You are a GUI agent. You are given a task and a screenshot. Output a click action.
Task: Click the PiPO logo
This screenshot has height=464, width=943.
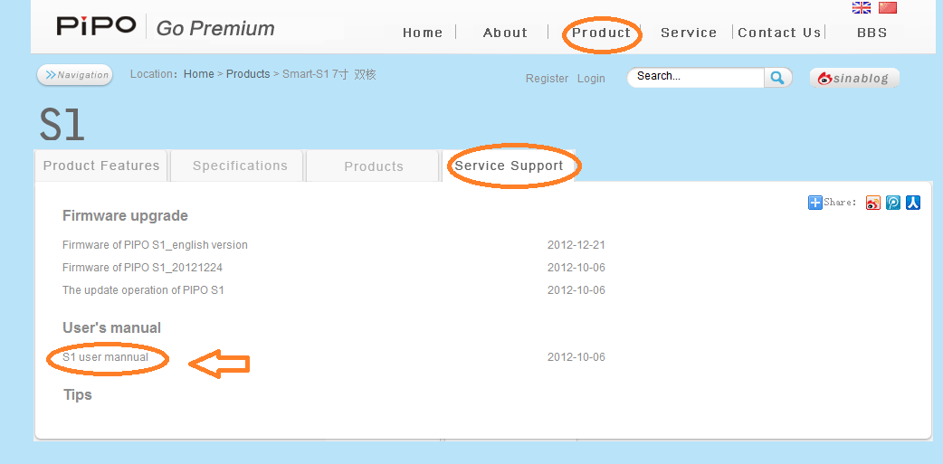(x=96, y=26)
